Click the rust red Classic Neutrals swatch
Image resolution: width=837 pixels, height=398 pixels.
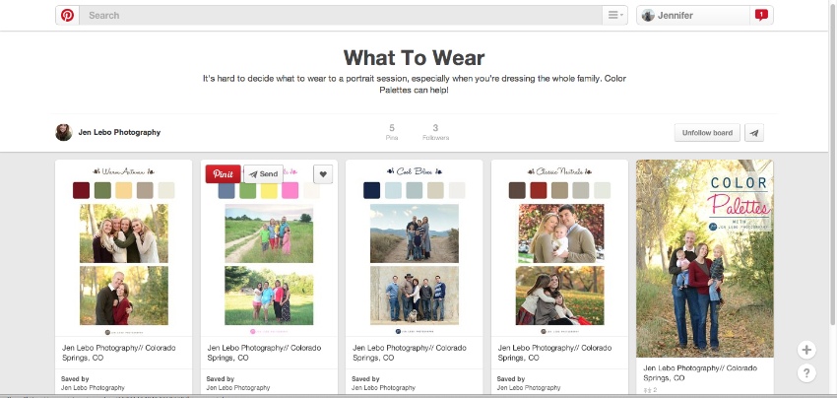(538, 190)
